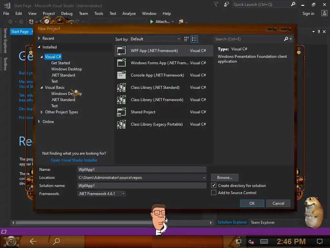Select the WPF App template icon

[x=121, y=51]
